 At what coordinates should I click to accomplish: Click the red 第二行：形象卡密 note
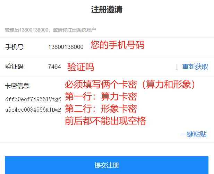click(101, 109)
